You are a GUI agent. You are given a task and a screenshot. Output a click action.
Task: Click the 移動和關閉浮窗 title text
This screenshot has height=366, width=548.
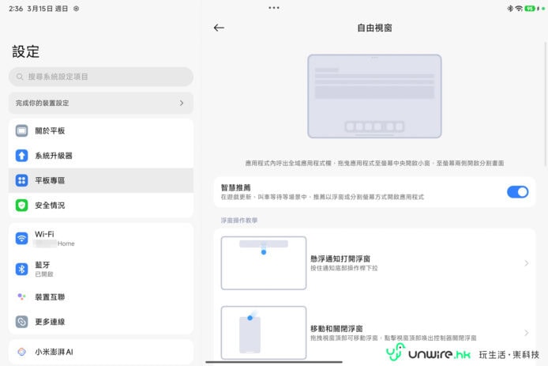click(x=336, y=328)
